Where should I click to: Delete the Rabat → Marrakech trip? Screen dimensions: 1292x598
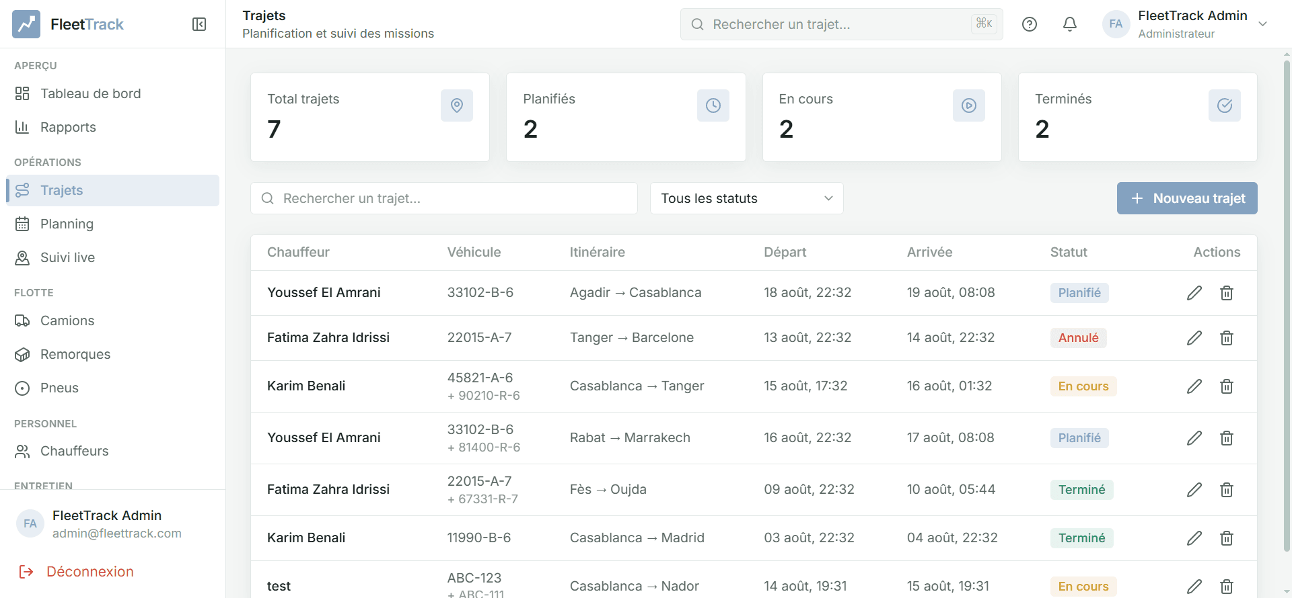pyautogui.click(x=1227, y=438)
